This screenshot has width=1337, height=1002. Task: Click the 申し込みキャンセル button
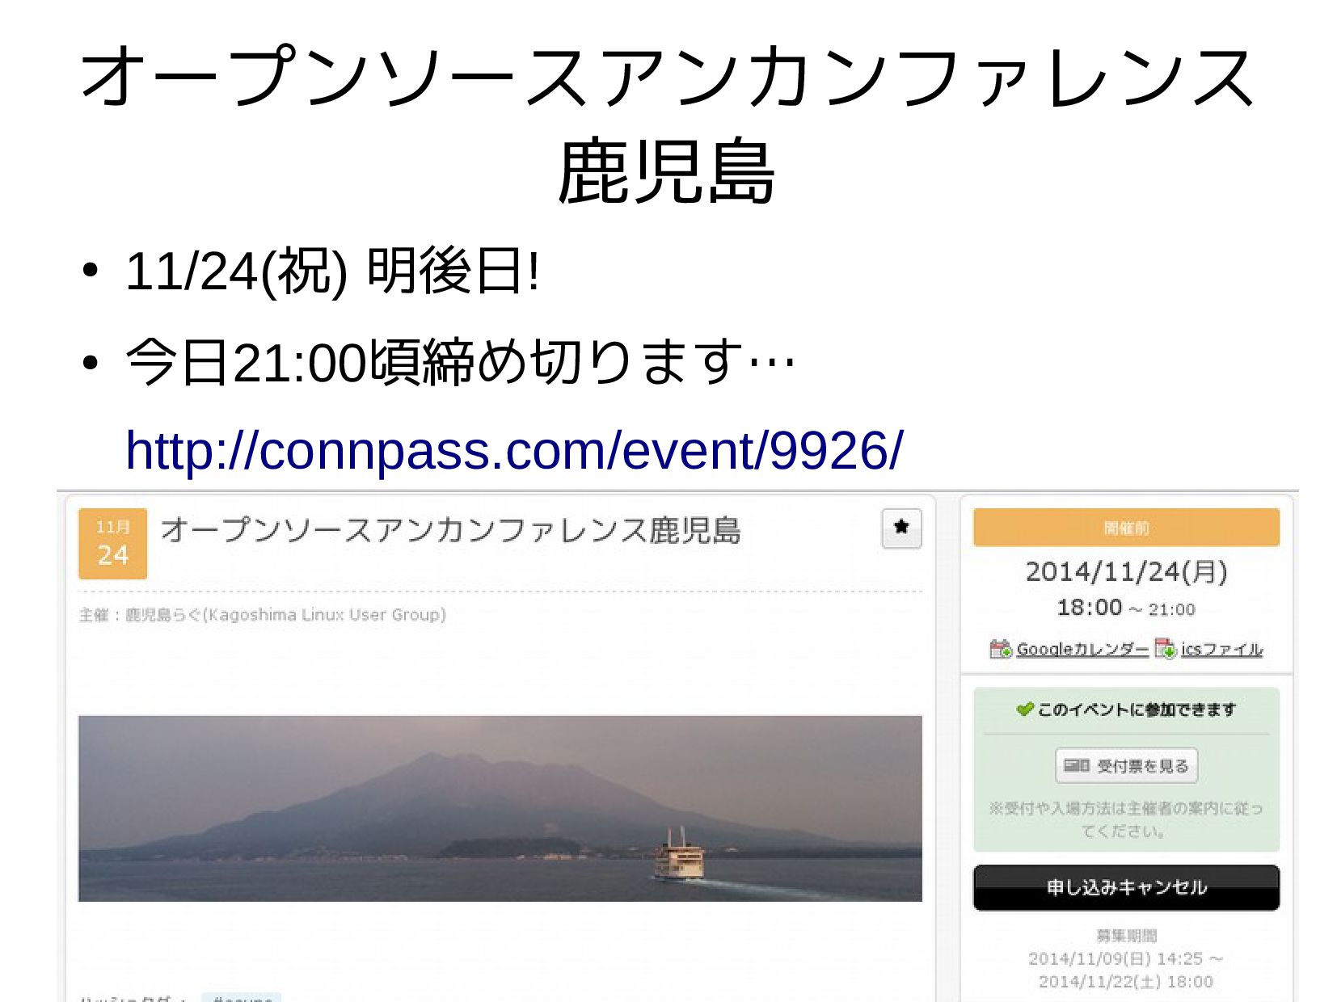coord(1126,887)
